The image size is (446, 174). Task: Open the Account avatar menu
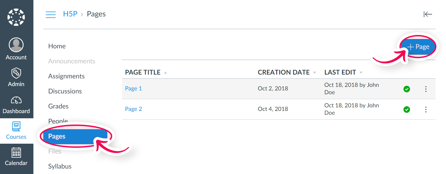[x=16, y=45]
